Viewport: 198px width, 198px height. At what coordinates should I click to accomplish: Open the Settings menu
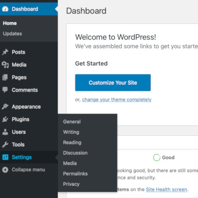[x=29, y=157]
